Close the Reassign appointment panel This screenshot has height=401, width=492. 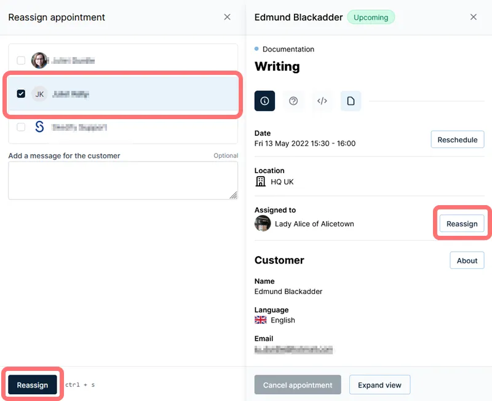point(227,17)
